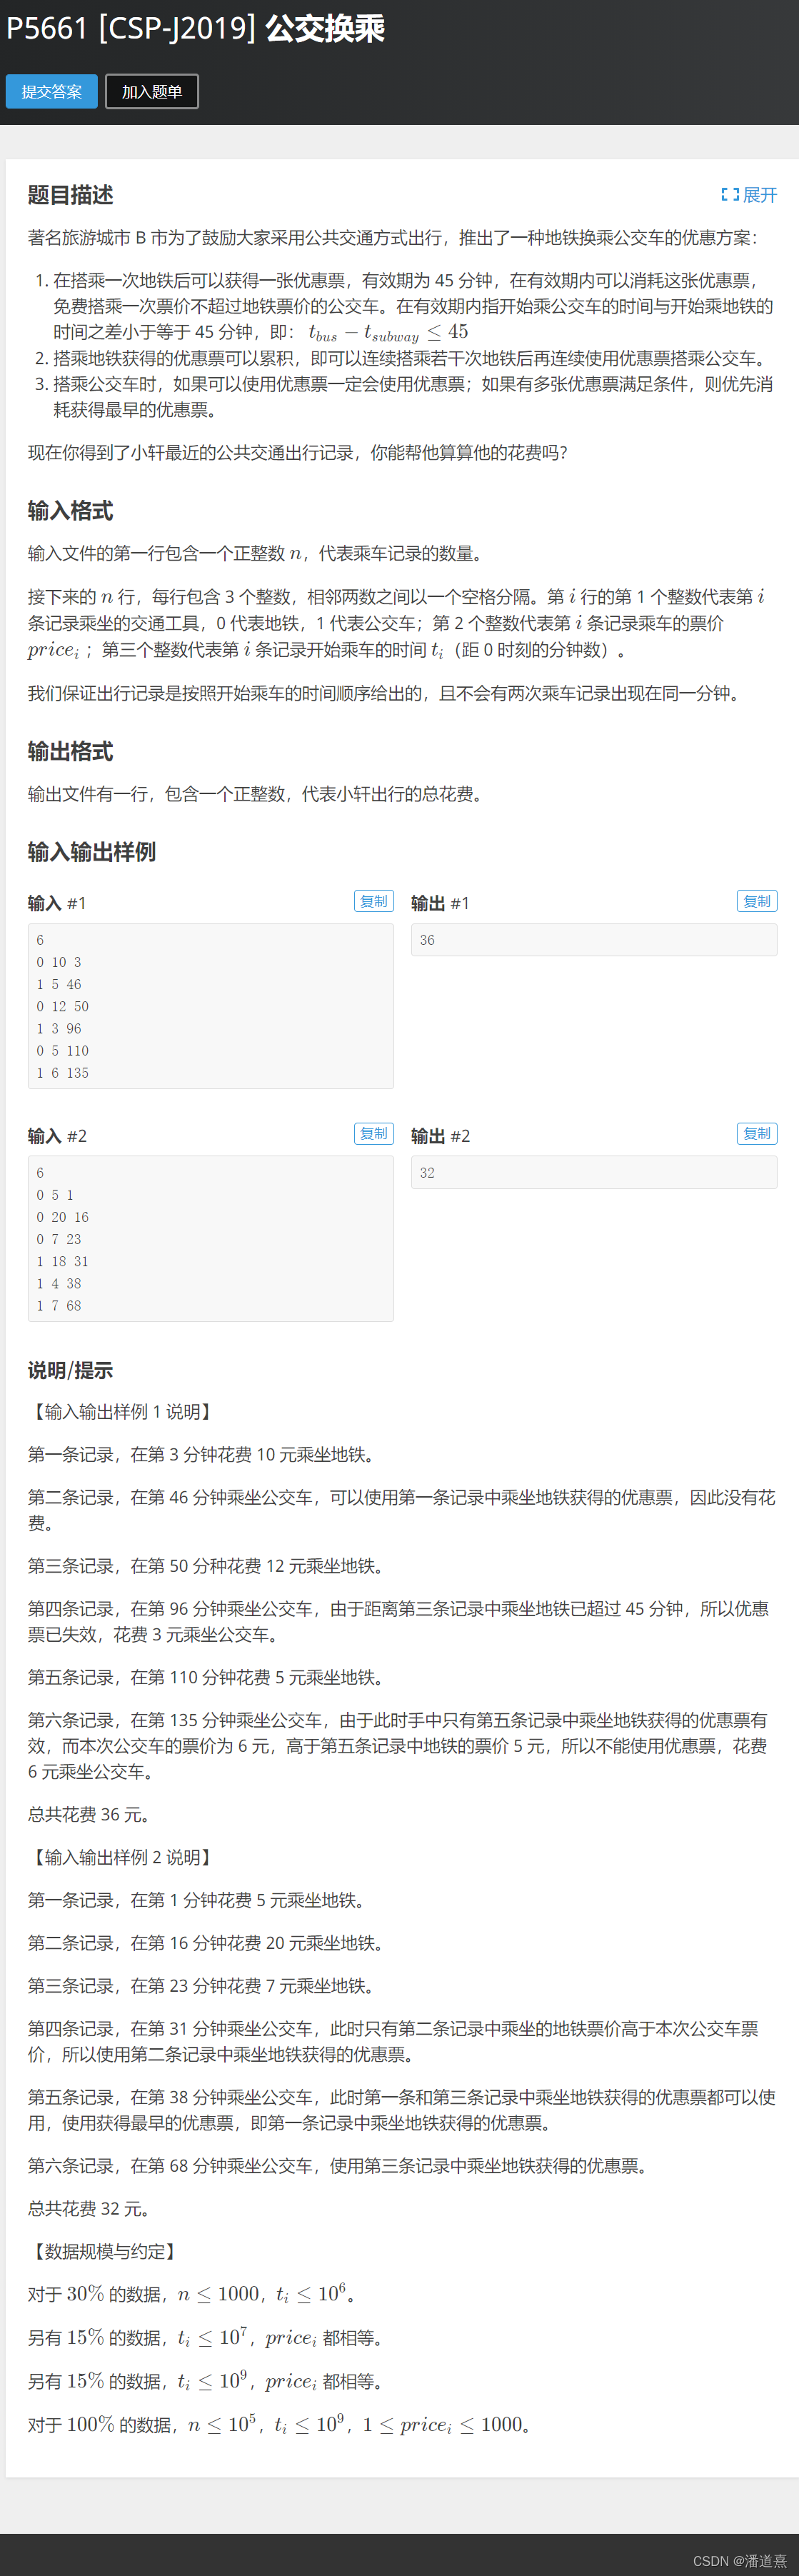Click the row '1 5 46' in sample input #1
The height and width of the screenshot is (2576, 799).
59,984
